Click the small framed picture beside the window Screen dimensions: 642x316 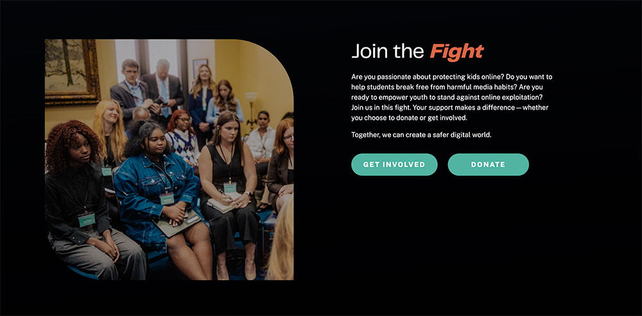[x=200, y=68]
